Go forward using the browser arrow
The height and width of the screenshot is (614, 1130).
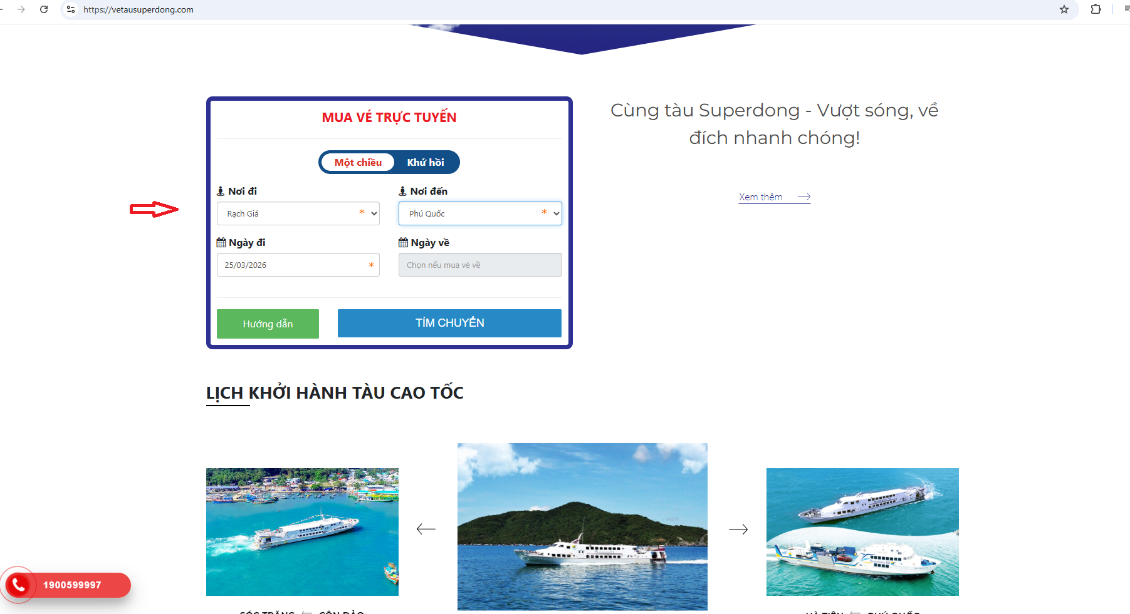click(x=21, y=9)
